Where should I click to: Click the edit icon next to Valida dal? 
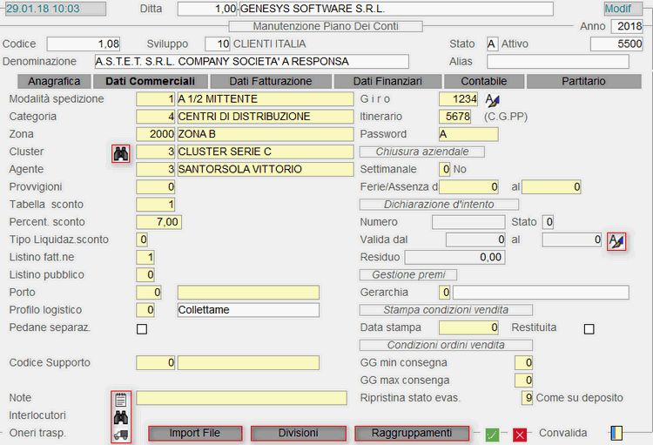click(x=616, y=240)
